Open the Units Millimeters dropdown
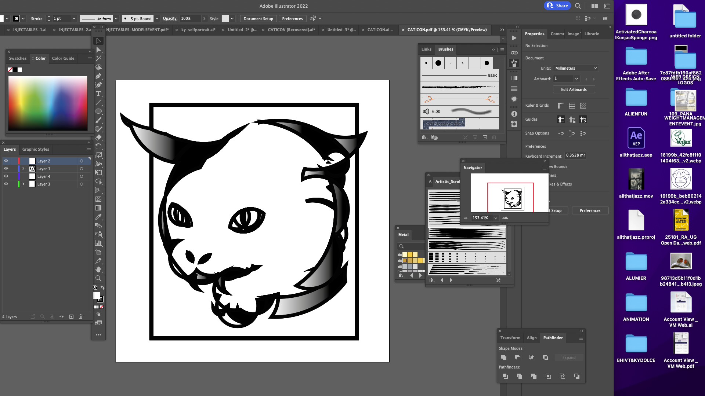 [576, 68]
